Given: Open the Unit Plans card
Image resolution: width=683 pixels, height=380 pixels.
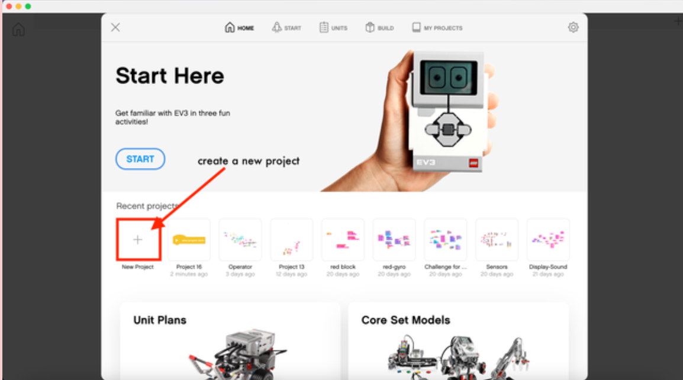Looking at the screenshot, I should point(230,341).
